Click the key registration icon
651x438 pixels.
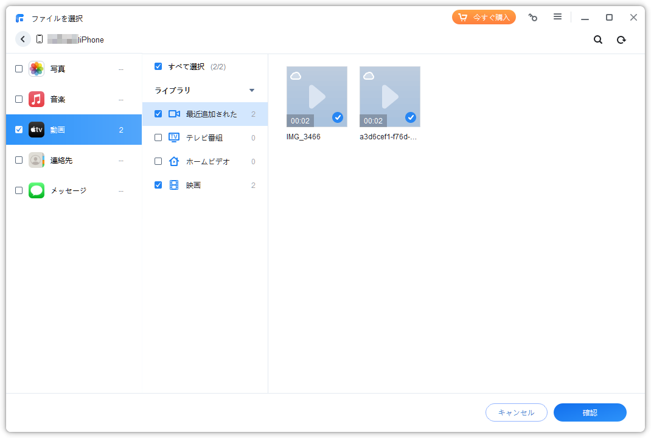tap(533, 17)
